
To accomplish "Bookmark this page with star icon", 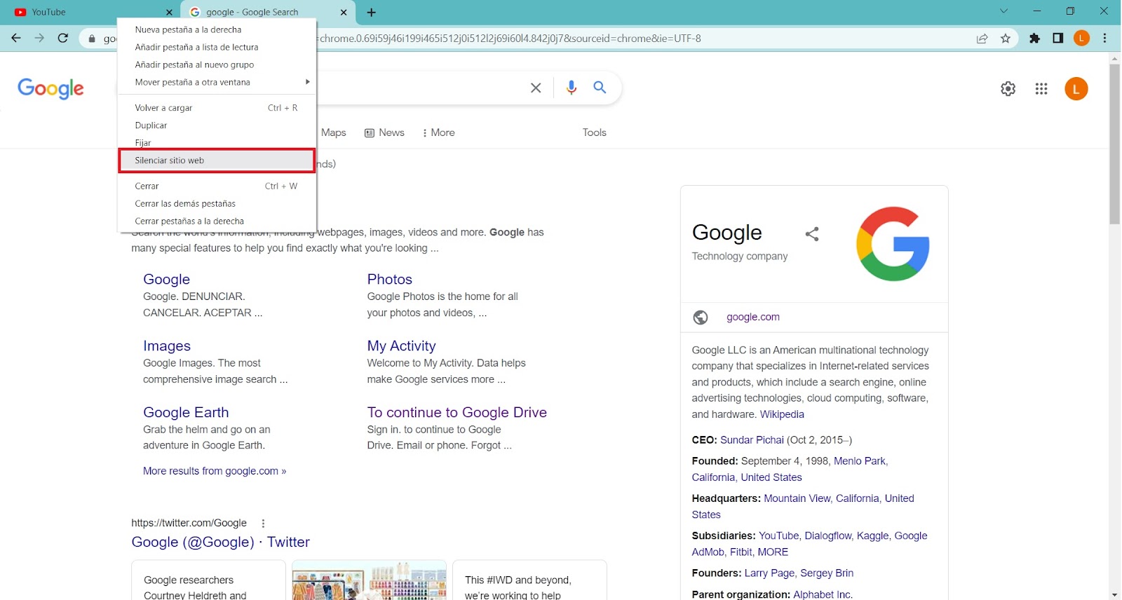I will (1006, 39).
